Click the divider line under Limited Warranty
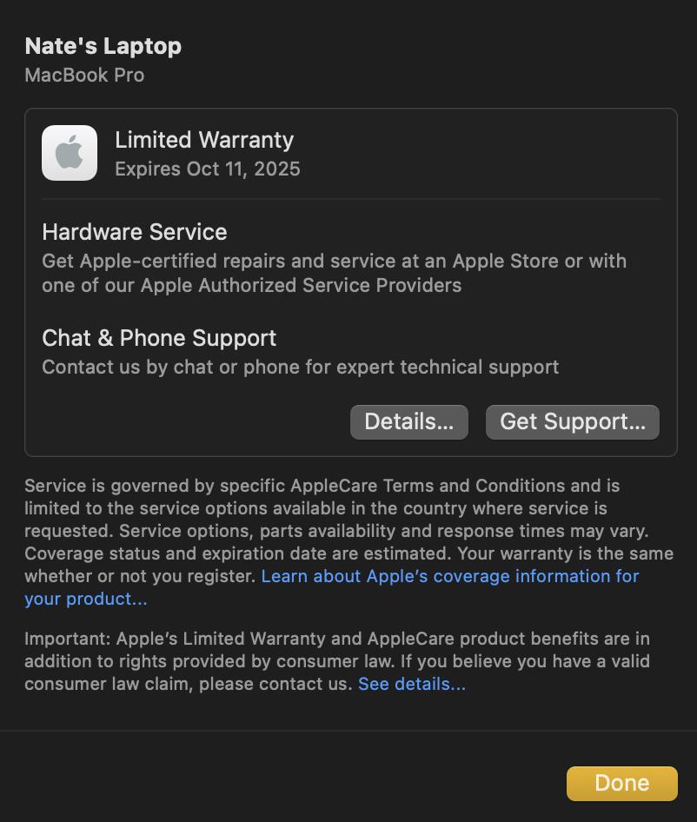Image resolution: width=697 pixels, height=822 pixels. point(351,199)
